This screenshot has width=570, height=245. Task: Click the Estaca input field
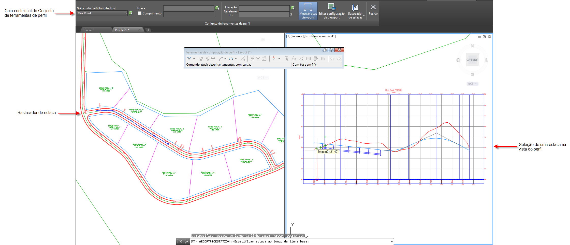coord(188,8)
